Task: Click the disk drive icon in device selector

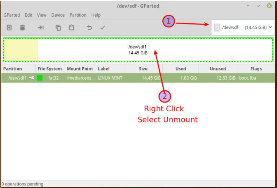Action: 217,27
